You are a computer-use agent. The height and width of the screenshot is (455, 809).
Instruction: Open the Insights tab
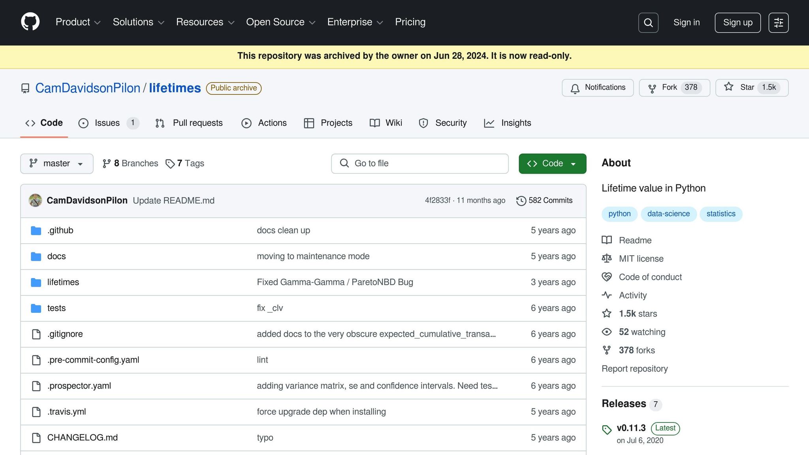507,123
